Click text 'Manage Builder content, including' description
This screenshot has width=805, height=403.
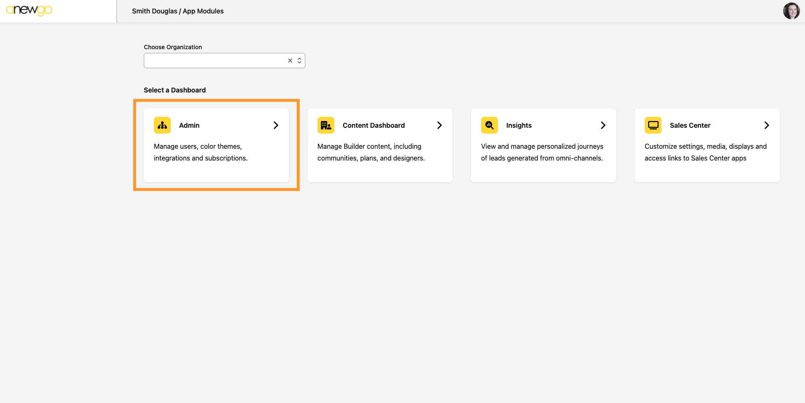pos(369,146)
